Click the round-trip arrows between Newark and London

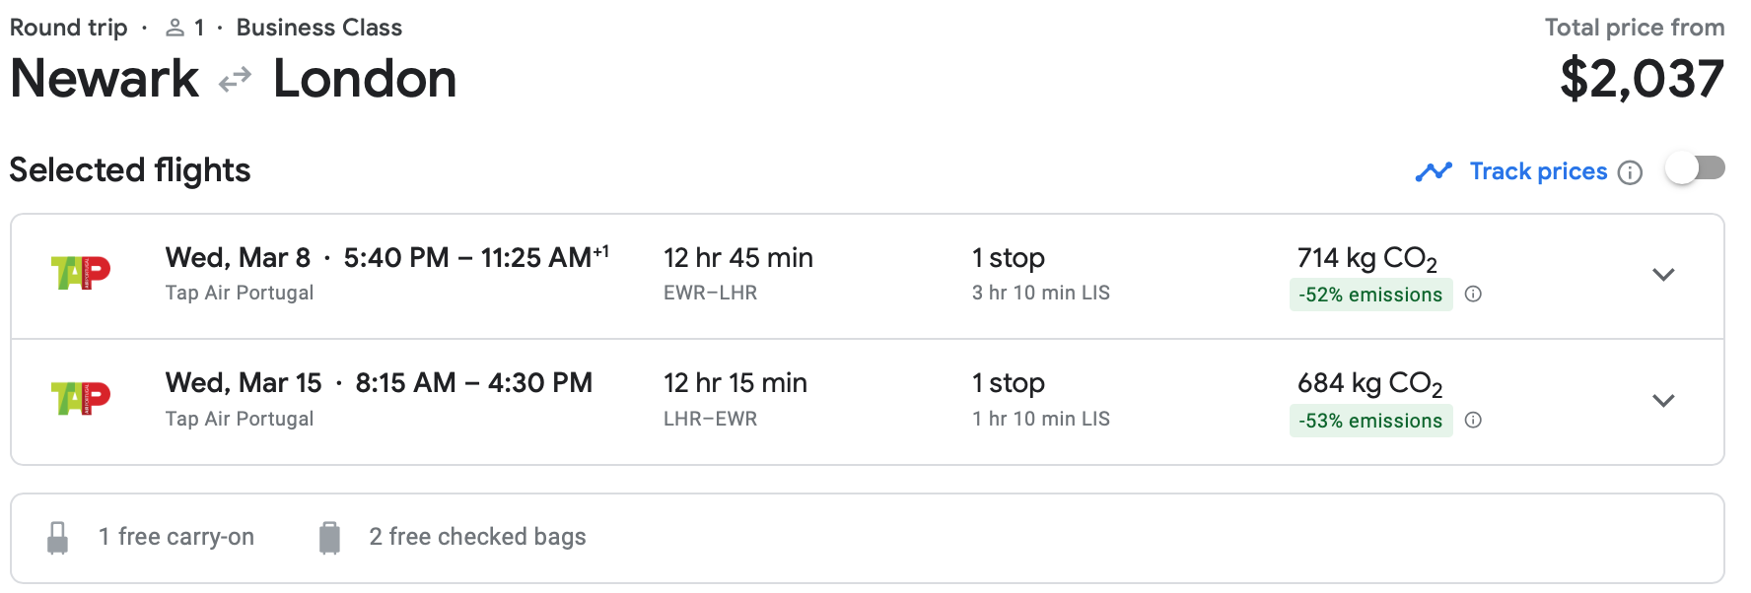(x=235, y=80)
